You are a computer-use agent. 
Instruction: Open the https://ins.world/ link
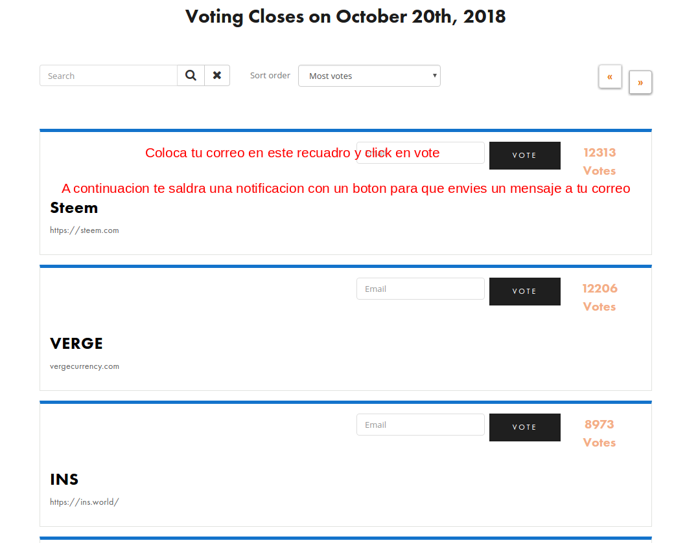[x=84, y=502]
